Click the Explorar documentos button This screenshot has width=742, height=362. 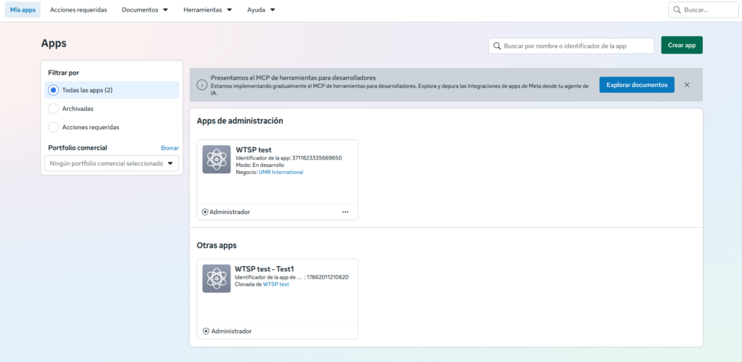coord(637,85)
